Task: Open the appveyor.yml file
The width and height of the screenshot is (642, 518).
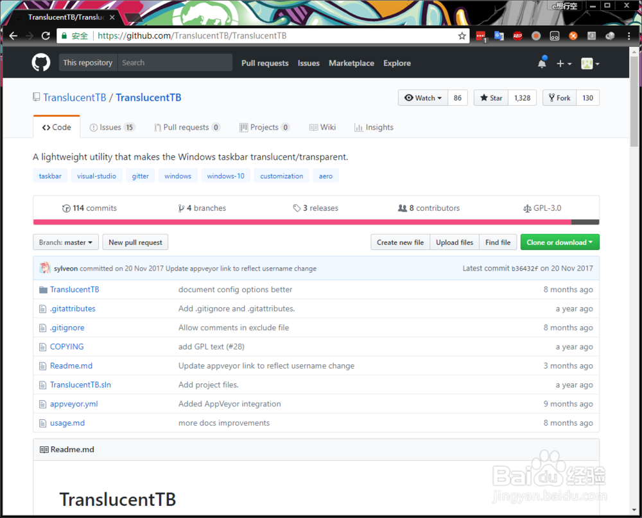Action: click(x=74, y=404)
